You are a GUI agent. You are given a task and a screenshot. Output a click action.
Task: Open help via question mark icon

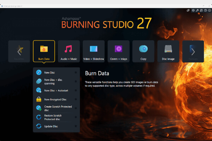pos(205,10)
